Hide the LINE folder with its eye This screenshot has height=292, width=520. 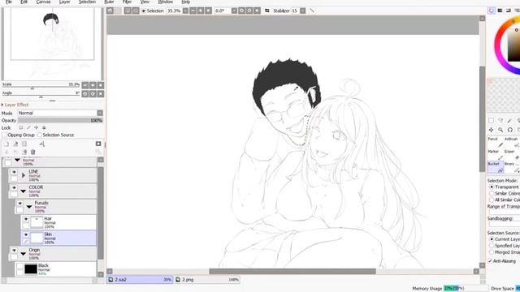pos(14,172)
